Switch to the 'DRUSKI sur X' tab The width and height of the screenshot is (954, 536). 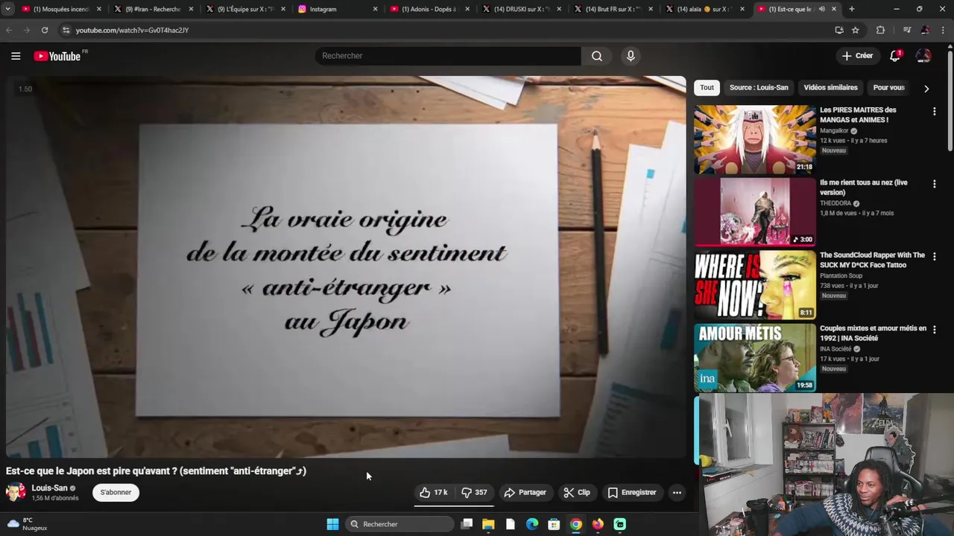(522, 9)
